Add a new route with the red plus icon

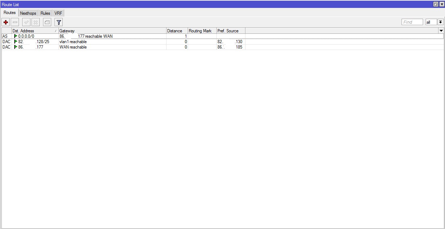pos(6,22)
